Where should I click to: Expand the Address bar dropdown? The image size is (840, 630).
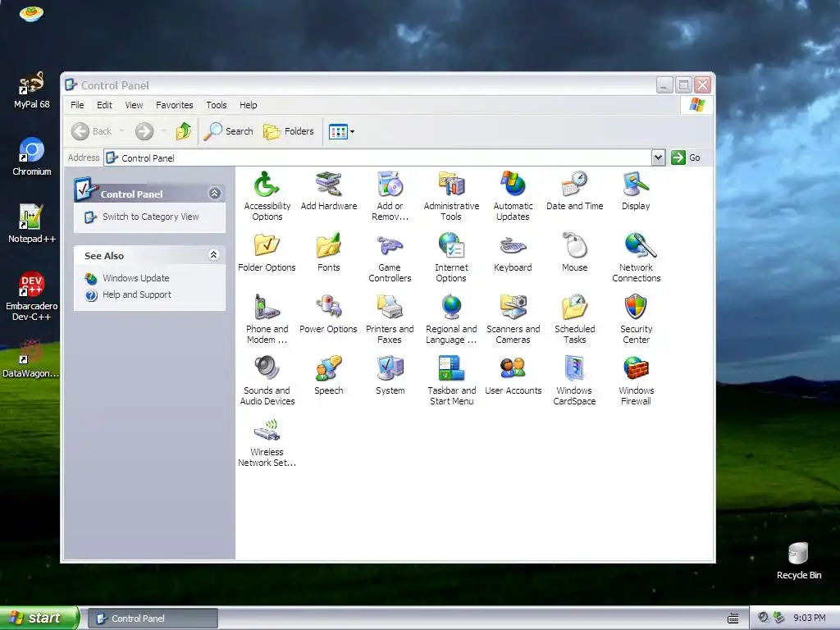(659, 157)
